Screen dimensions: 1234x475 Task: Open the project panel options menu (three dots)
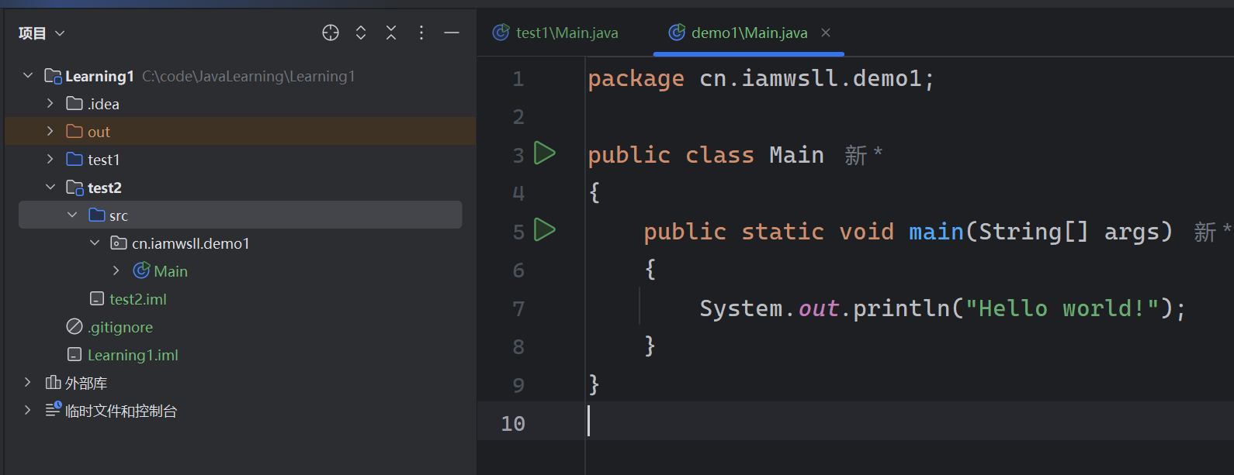[x=421, y=33]
